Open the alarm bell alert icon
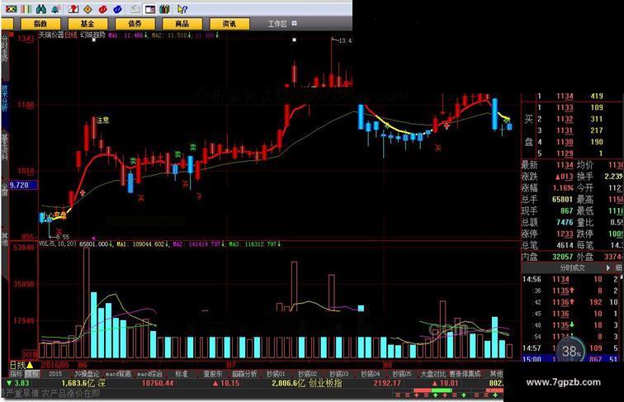Screen dimensions: 624x402 pyautogui.click(x=55, y=9)
